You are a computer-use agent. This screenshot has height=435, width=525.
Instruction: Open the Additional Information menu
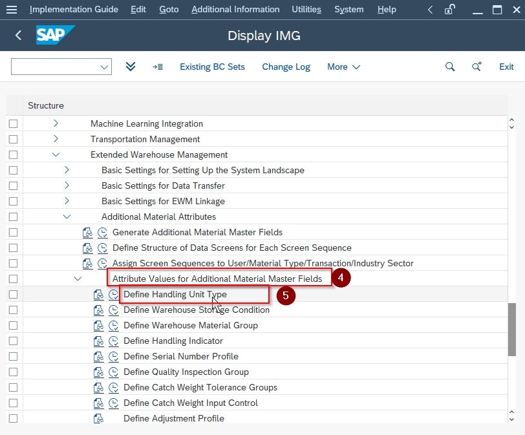tap(235, 9)
